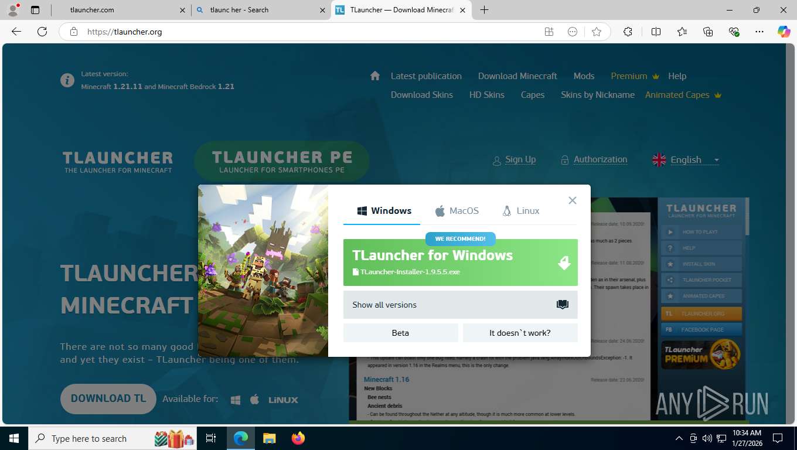Open the Premium menu item
Screen dimensions: 797x450
[x=635, y=76]
